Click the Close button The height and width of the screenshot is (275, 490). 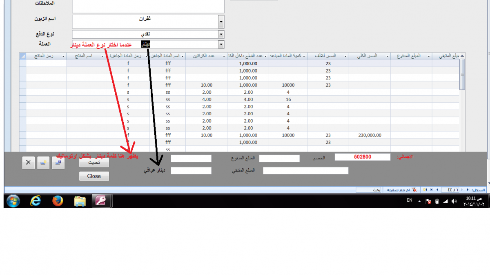coord(94,176)
